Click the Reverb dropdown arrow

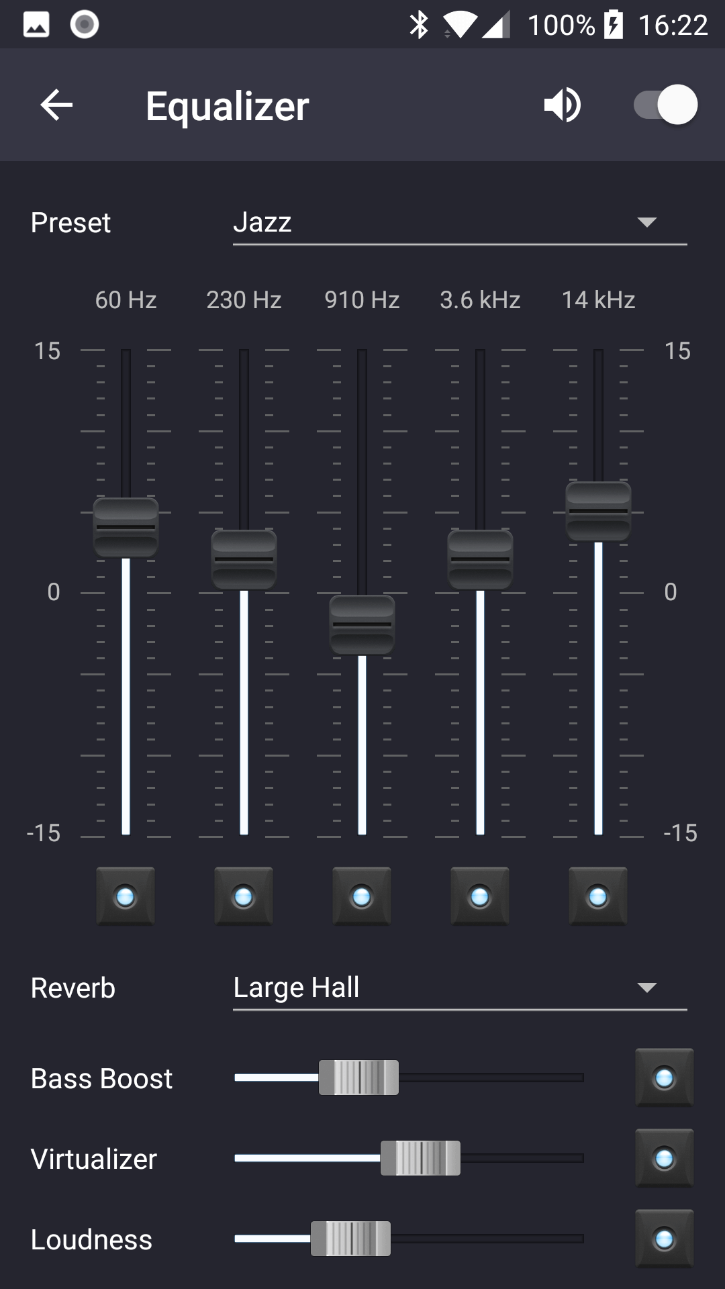click(646, 988)
